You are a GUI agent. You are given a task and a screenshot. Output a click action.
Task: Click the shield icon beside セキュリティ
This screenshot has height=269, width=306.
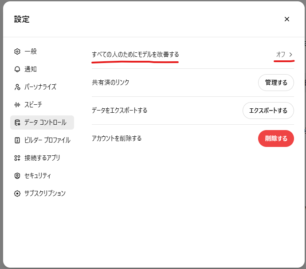tap(17, 176)
